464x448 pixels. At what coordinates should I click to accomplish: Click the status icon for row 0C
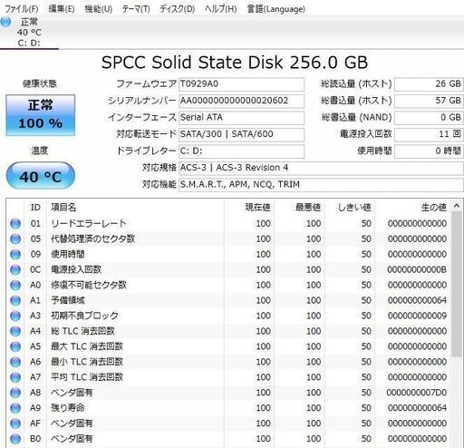pos(15,269)
